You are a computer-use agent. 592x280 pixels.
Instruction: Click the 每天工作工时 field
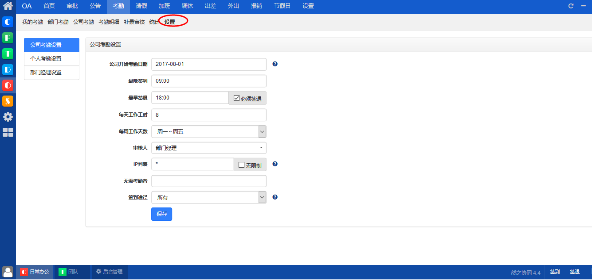pos(209,115)
